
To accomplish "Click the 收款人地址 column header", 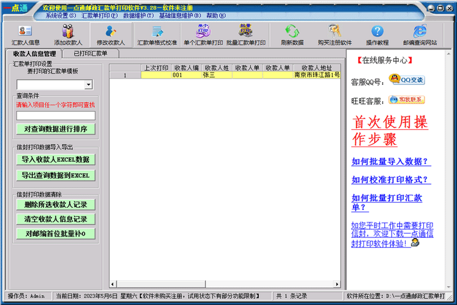I will click(x=317, y=68).
